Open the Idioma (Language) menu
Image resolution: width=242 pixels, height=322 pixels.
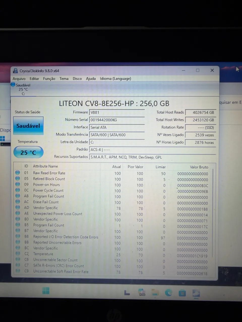click(x=115, y=79)
